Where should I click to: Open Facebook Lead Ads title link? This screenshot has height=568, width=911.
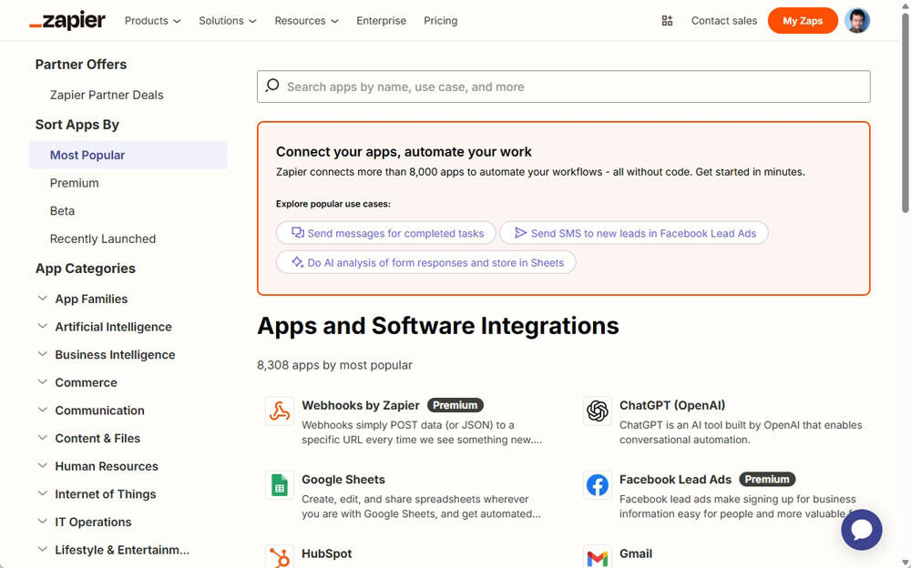click(675, 479)
